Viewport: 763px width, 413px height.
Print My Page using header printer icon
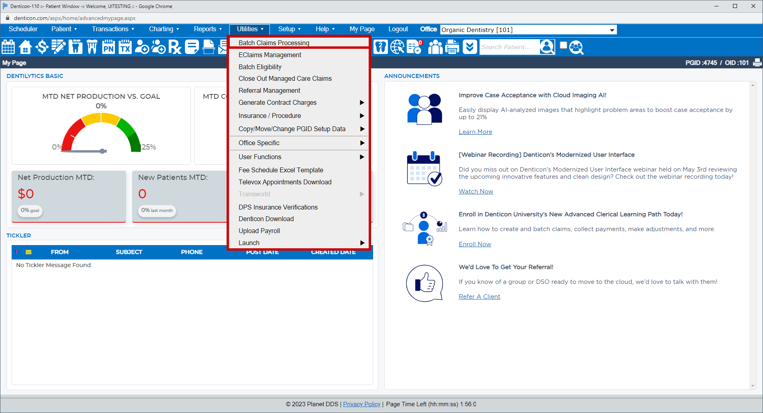(757, 63)
